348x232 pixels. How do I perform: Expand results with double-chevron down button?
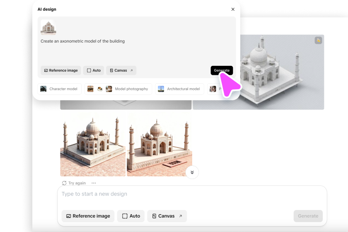point(192,172)
